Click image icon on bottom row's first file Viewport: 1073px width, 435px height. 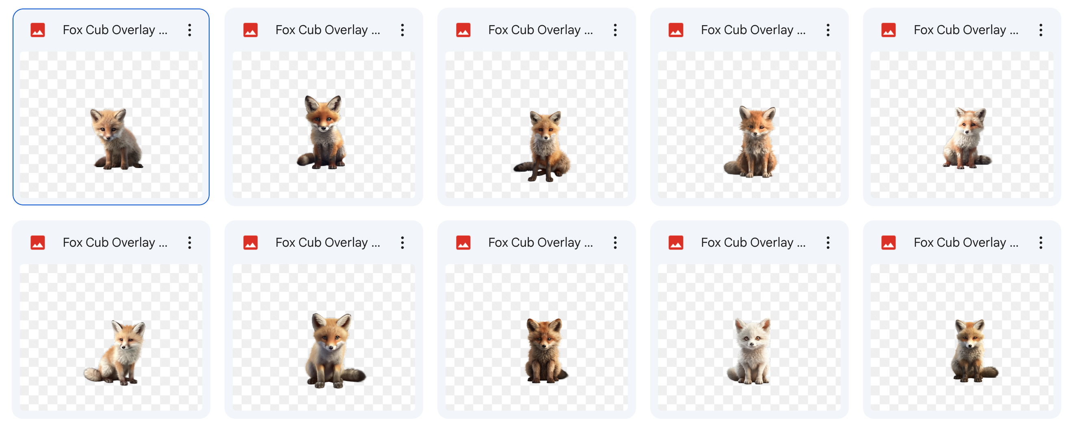[x=37, y=243]
